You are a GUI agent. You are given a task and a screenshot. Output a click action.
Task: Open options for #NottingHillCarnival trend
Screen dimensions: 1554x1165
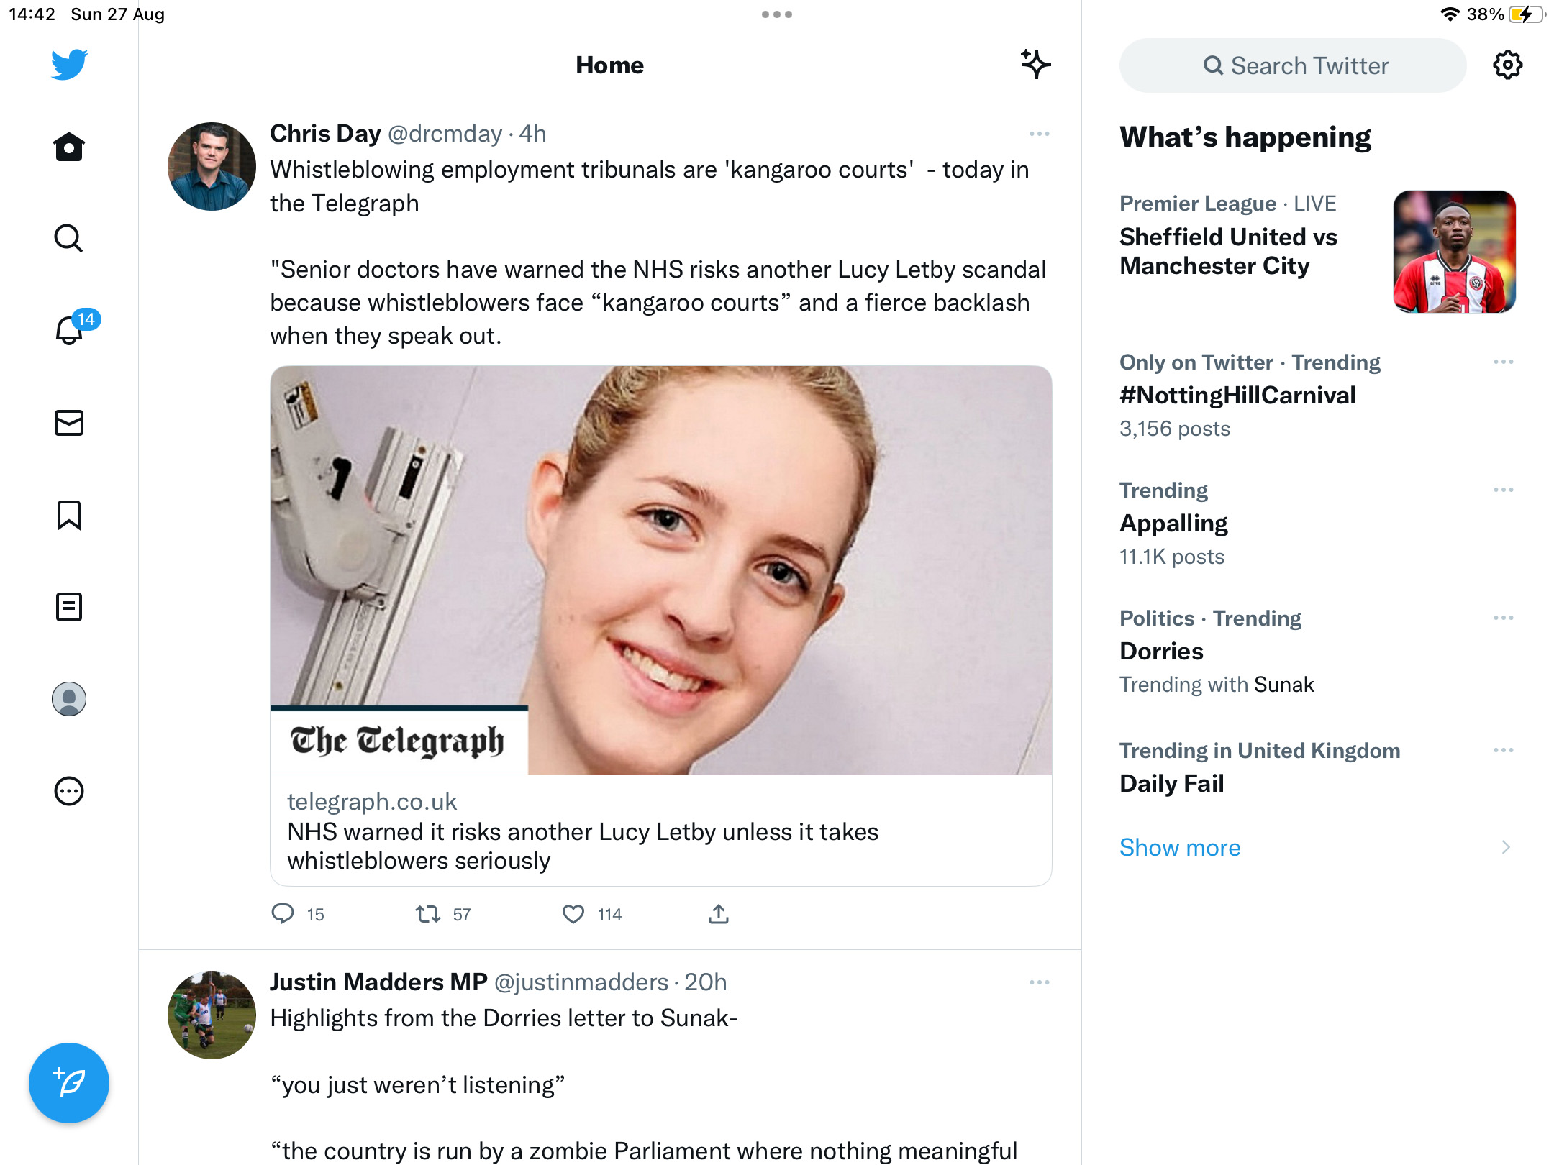[x=1504, y=362]
